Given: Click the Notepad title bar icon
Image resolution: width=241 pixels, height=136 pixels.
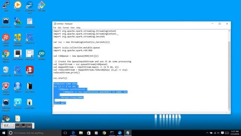Looking at the screenshot, I should click(x=55, y=23).
